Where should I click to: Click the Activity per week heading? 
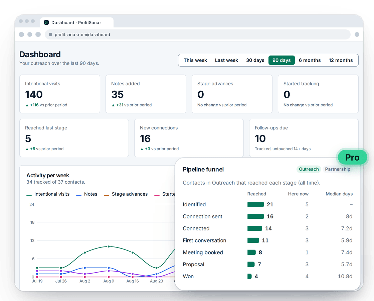click(x=48, y=175)
